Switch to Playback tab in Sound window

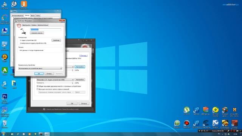click(x=18, y=15)
